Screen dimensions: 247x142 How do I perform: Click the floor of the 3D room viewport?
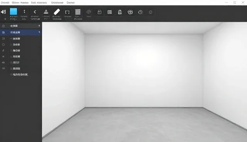click(144, 124)
